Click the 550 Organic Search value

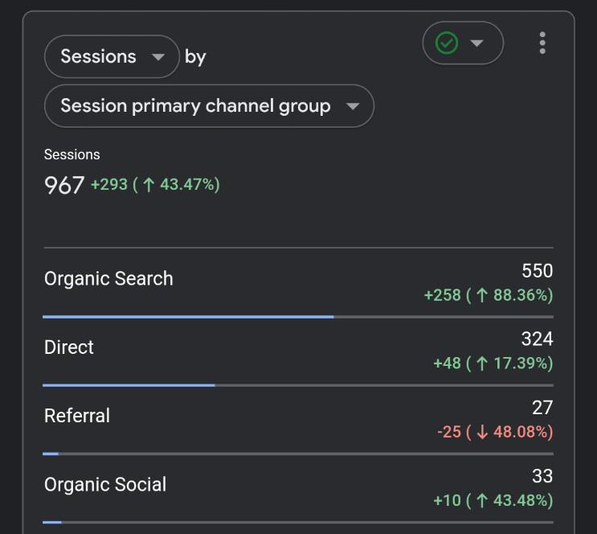(538, 271)
